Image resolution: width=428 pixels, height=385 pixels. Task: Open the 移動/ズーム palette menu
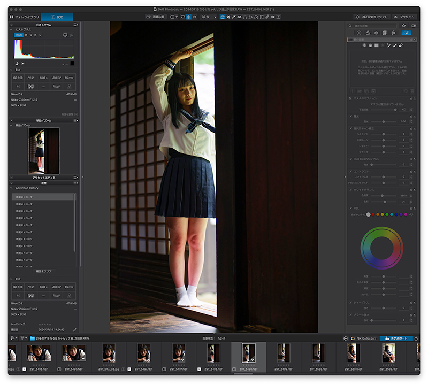tap(75, 121)
